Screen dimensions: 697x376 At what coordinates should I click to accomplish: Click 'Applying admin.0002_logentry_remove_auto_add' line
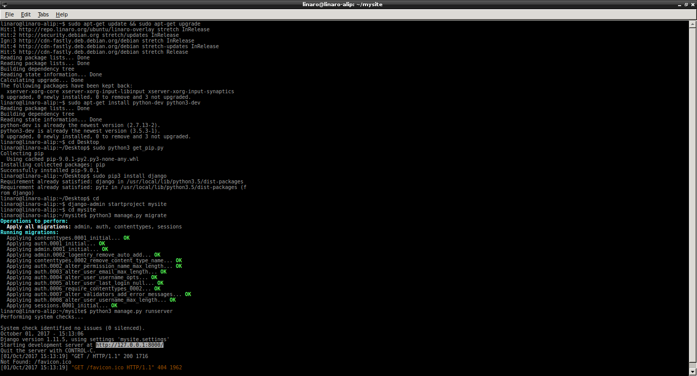(84, 255)
